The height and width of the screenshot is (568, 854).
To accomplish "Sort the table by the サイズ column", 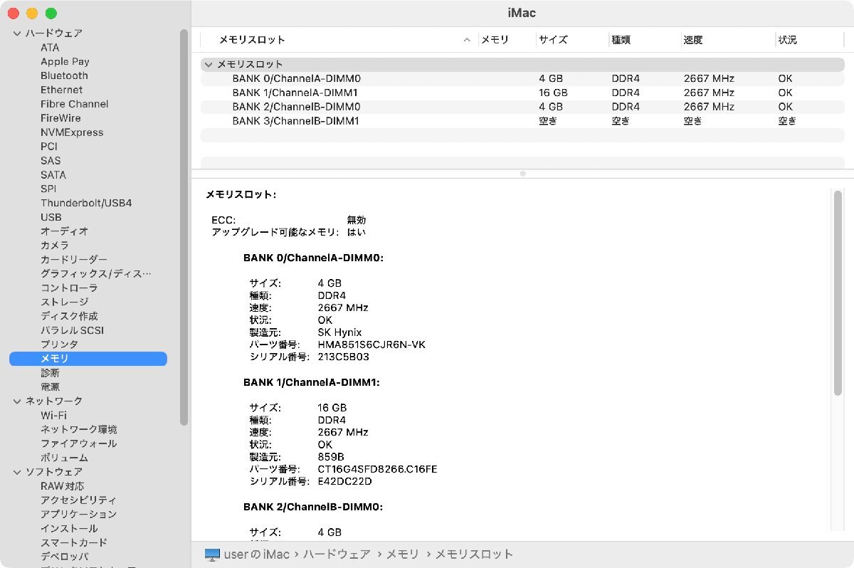I will 554,40.
